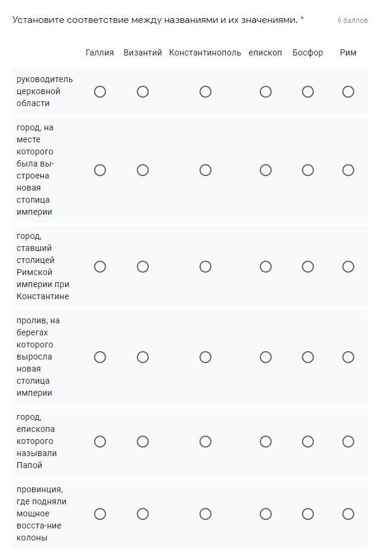Mark Галлия for 'город, ставший столицей' row
The height and width of the screenshot is (558, 379).
(100, 267)
